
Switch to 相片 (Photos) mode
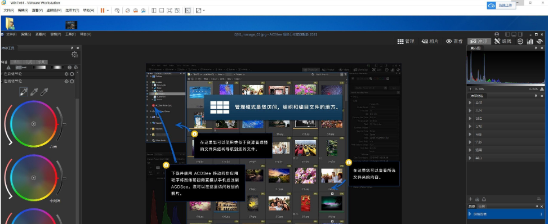[430, 41]
